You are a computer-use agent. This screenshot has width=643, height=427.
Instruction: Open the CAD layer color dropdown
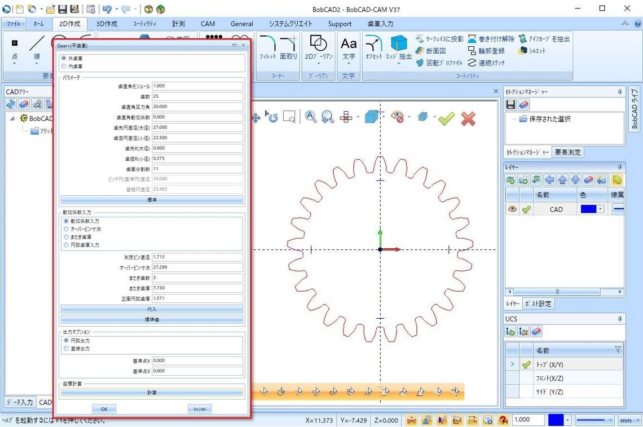[x=601, y=209]
